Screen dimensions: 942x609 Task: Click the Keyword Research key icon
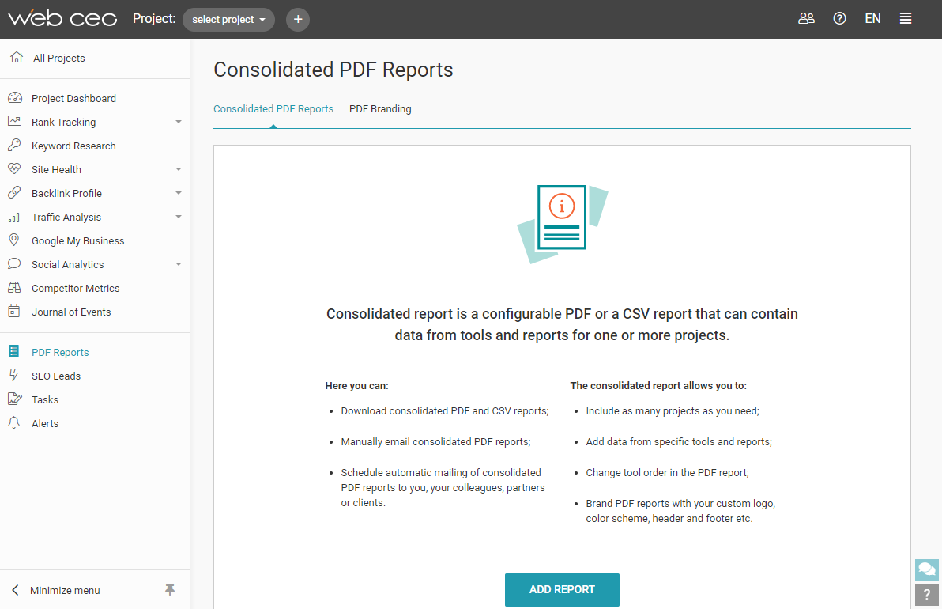[14, 145]
